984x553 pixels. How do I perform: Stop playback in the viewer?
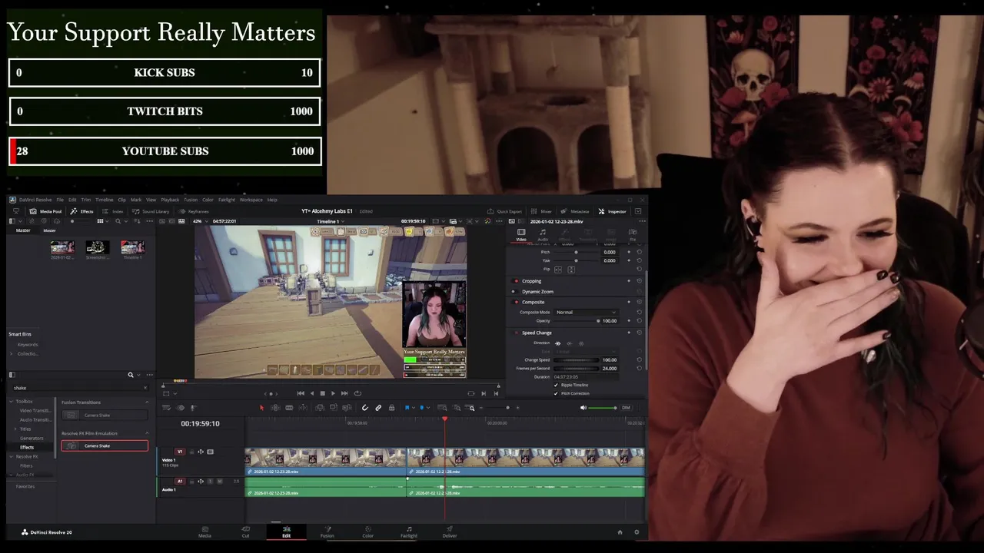point(323,393)
